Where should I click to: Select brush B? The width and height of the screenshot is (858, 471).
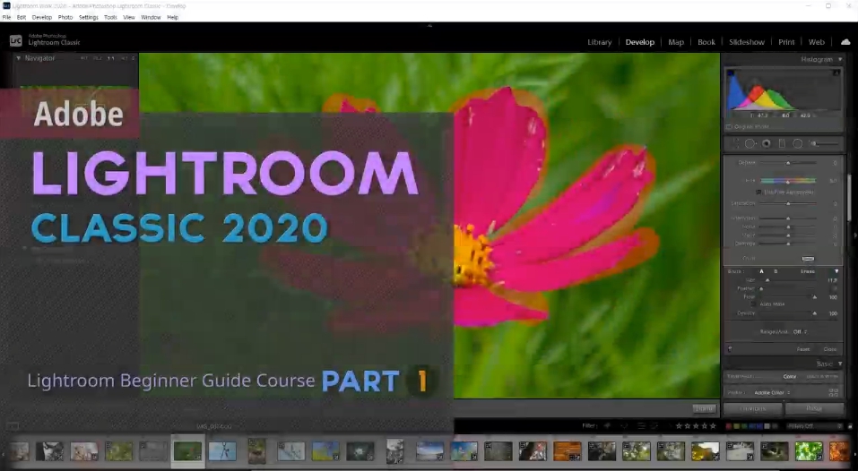click(776, 271)
